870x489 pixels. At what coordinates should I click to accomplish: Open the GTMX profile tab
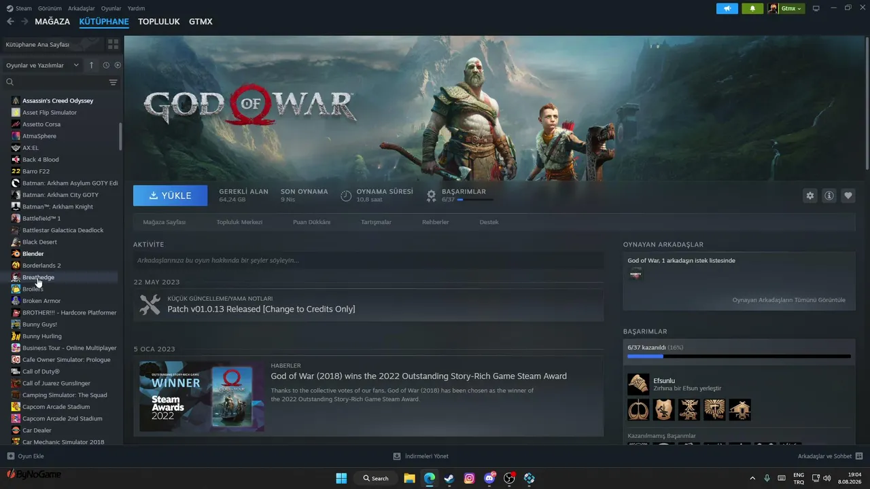click(201, 22)
